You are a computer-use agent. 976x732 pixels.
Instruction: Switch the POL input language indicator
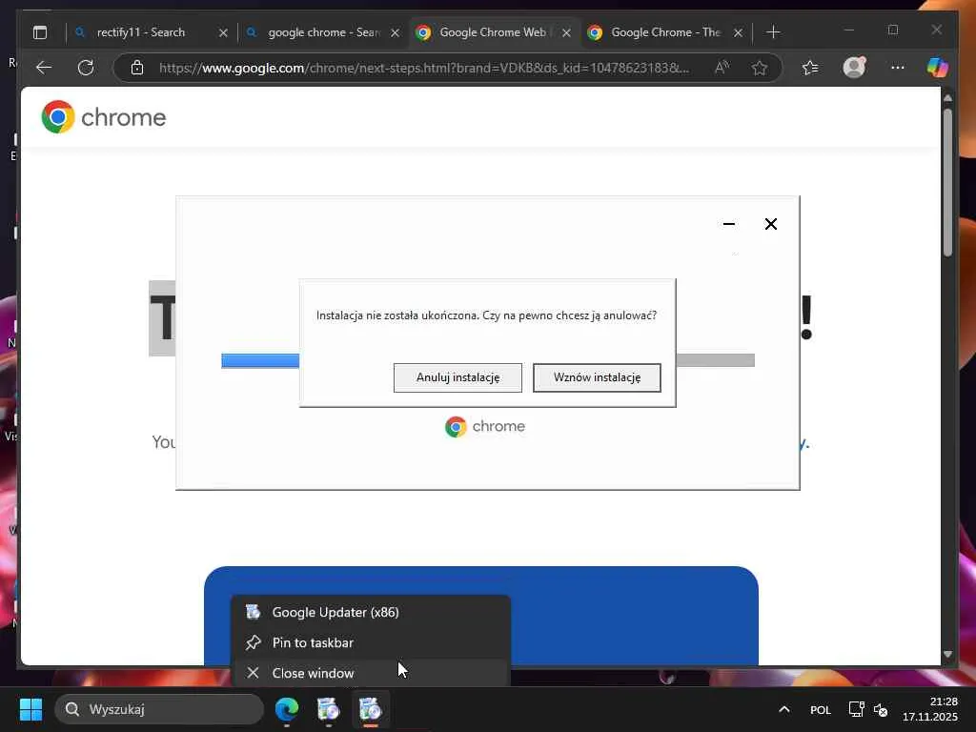click(821, 709)
